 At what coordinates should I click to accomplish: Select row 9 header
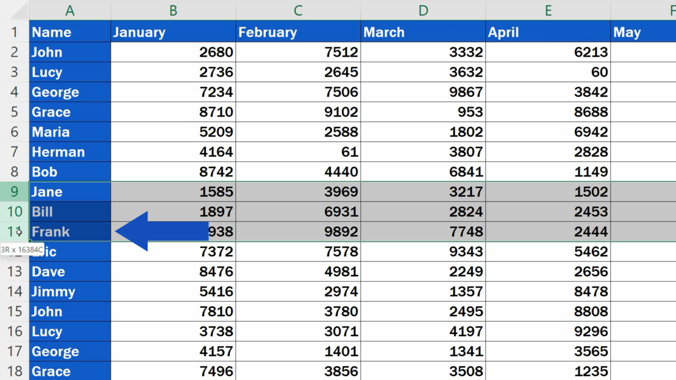[x=15, y=192]
